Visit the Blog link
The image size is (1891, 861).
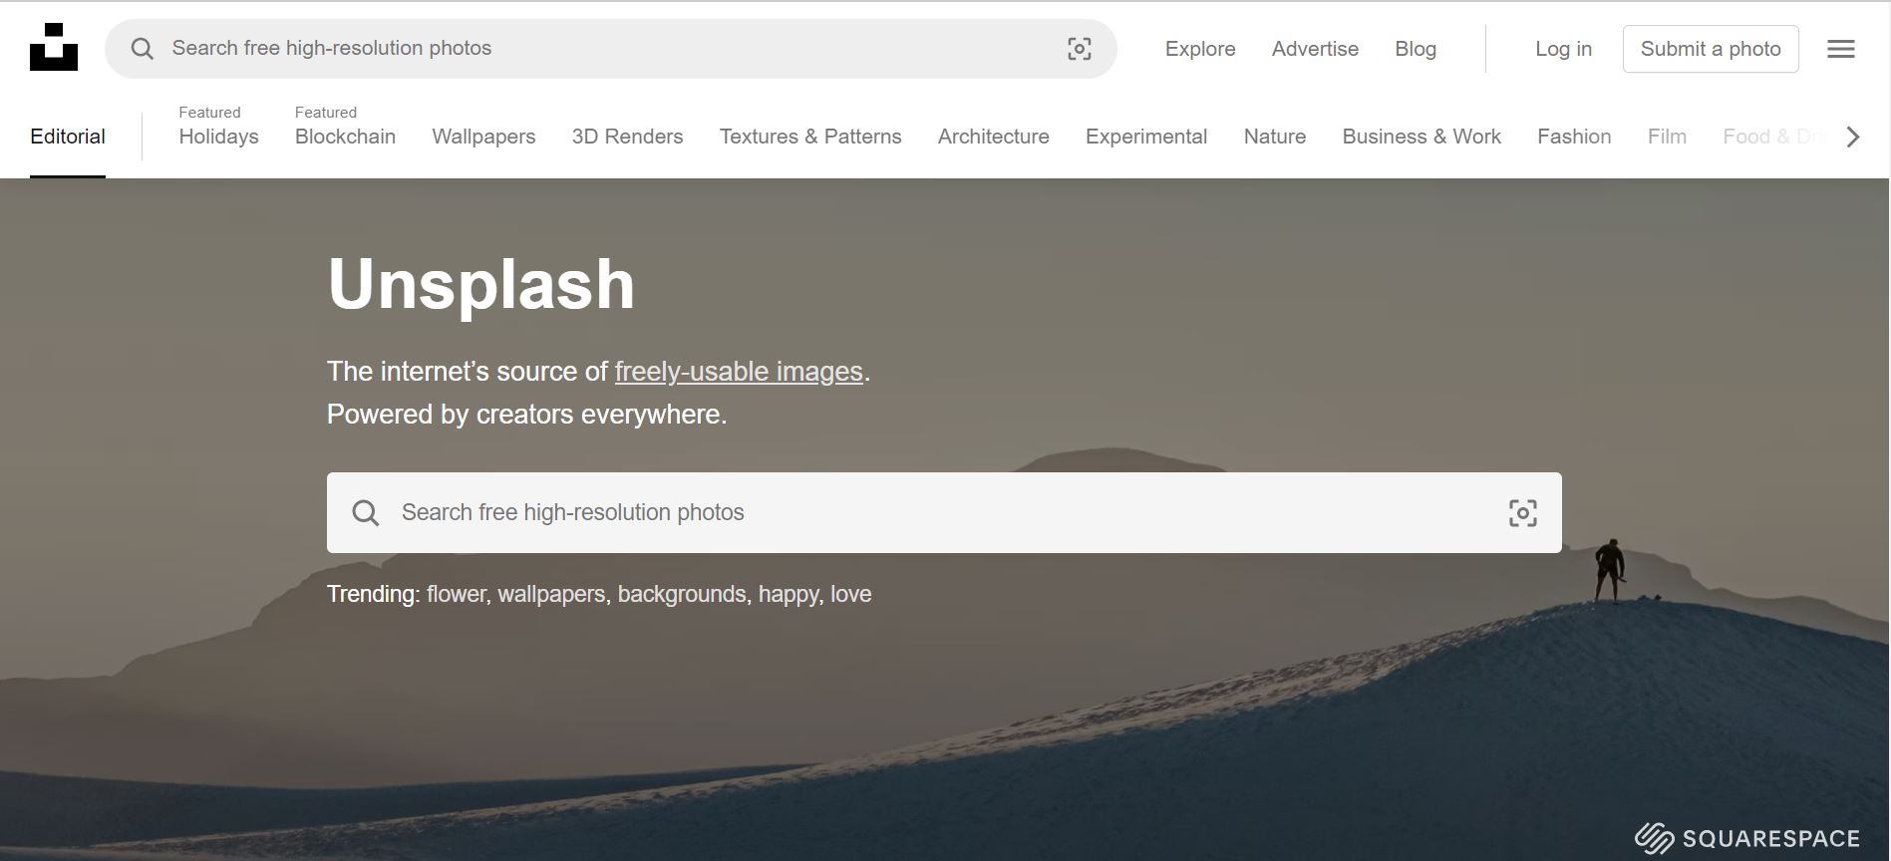click(1415, 49)
